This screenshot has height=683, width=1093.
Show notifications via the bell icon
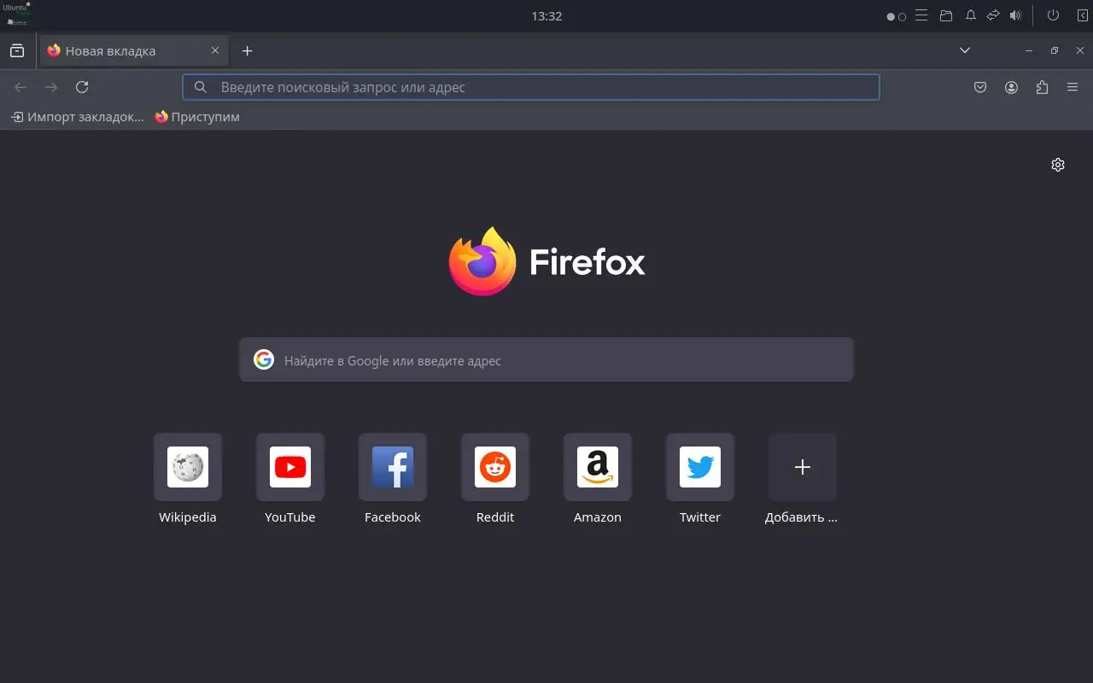(x=971, y=15)
